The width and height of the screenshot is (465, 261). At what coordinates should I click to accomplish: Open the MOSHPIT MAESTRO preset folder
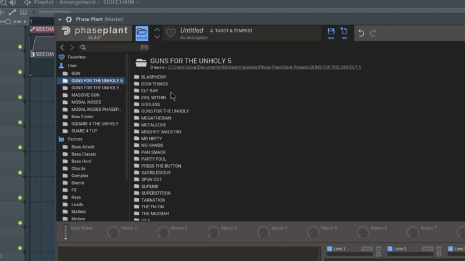161,132
